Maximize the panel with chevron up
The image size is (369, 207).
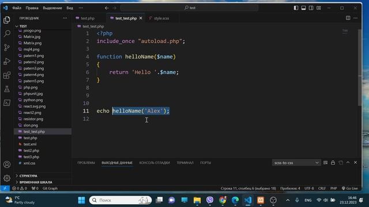tap(348, 163)
